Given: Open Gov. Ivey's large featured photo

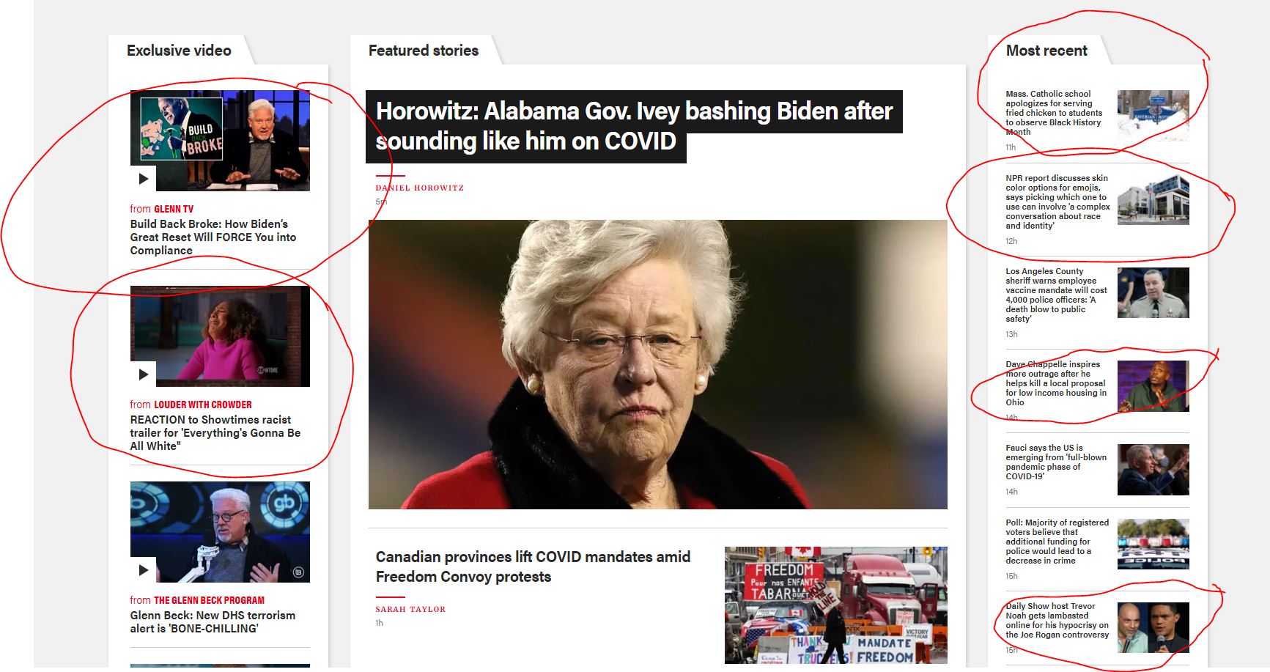Looking at the screenshot, I should tap(657, 364).
